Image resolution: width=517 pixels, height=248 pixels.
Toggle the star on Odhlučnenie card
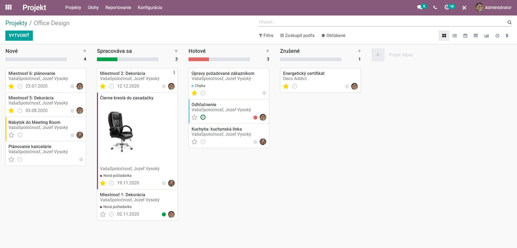[194, 117]
